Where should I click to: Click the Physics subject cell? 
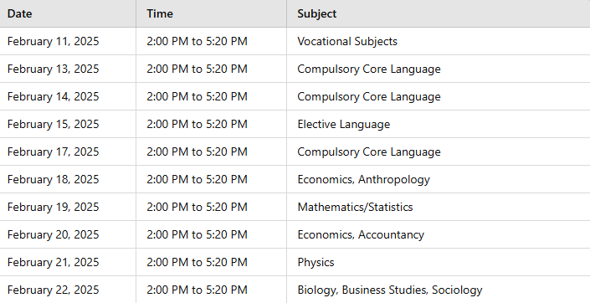[x=439, y=262]
